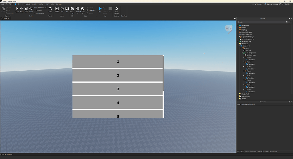Screen dimensions: 293x159
Task: Switch to the VIEW ribbon tab
Action: (52, 4)
